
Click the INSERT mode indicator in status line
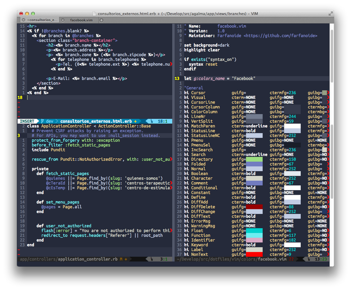pos(27,121)
